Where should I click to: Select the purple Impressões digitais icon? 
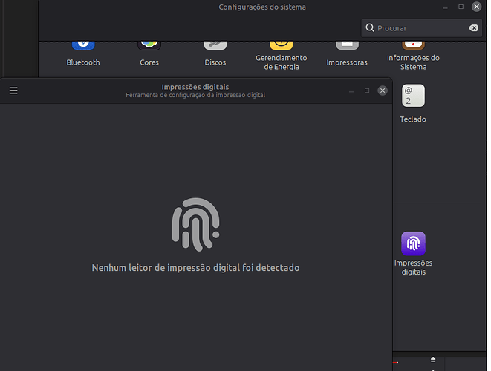(413, 243)
